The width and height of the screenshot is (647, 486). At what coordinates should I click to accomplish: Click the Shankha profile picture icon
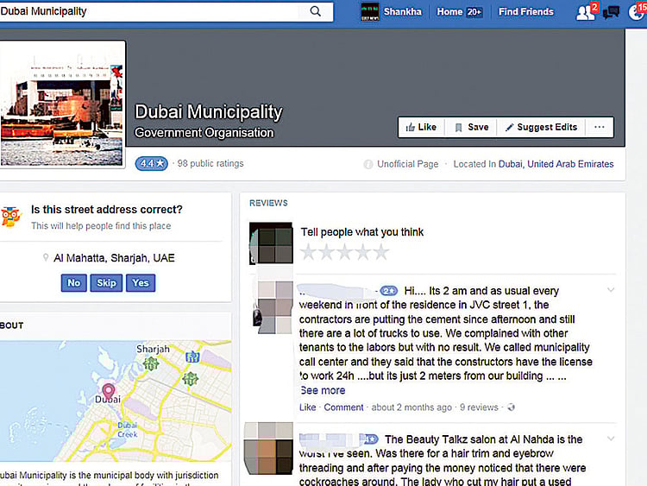pos(370,12)
